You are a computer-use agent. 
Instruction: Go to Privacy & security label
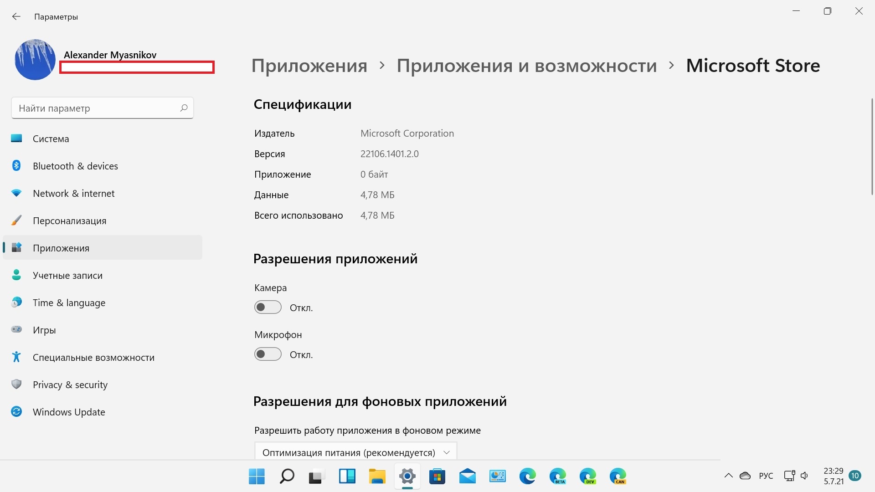click(x=70, y=385)
